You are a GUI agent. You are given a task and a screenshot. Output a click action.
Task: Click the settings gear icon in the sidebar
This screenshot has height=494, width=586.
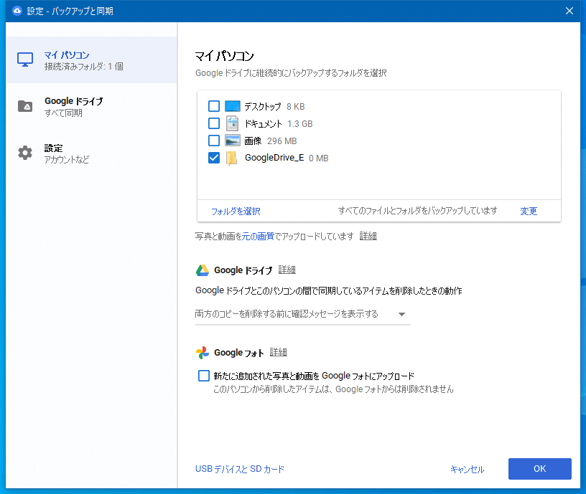24,152
